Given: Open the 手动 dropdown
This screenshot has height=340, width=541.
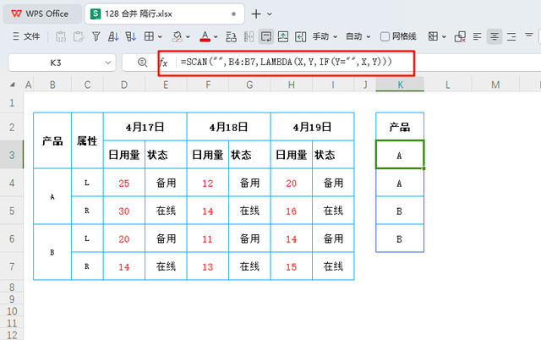Looking at the screenshot, I should (x=325, y=36).
